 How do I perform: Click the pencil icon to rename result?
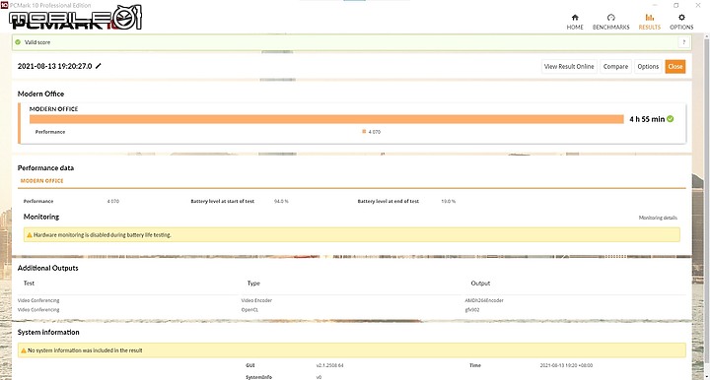99,66
